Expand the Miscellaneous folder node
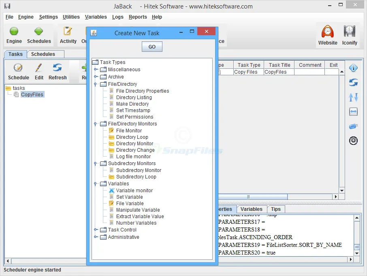Viewport: 367px width, 276px height. [x=96, y=69]
